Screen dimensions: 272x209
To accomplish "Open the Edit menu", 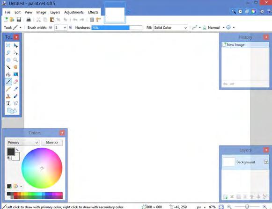I will (17, 12).
